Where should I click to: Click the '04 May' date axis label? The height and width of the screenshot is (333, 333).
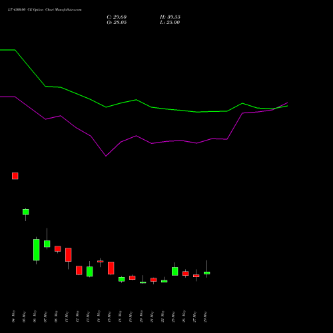tap(13, 316)
